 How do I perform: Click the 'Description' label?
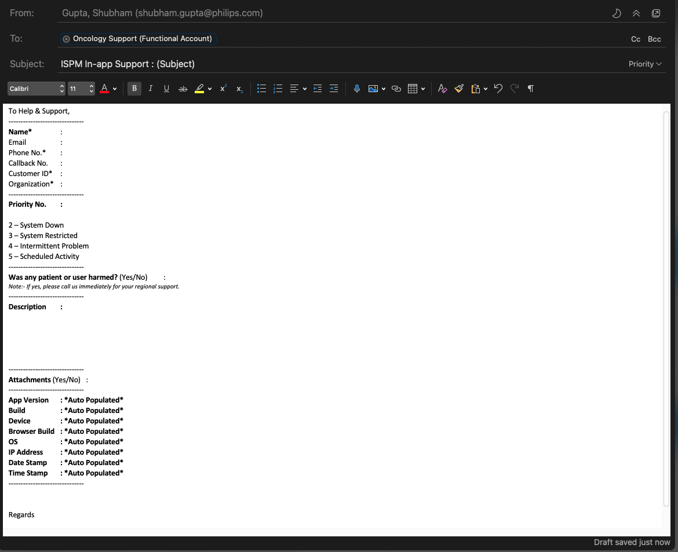[27, 307]
